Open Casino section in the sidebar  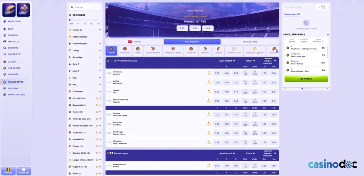click(x=12, y=62)
